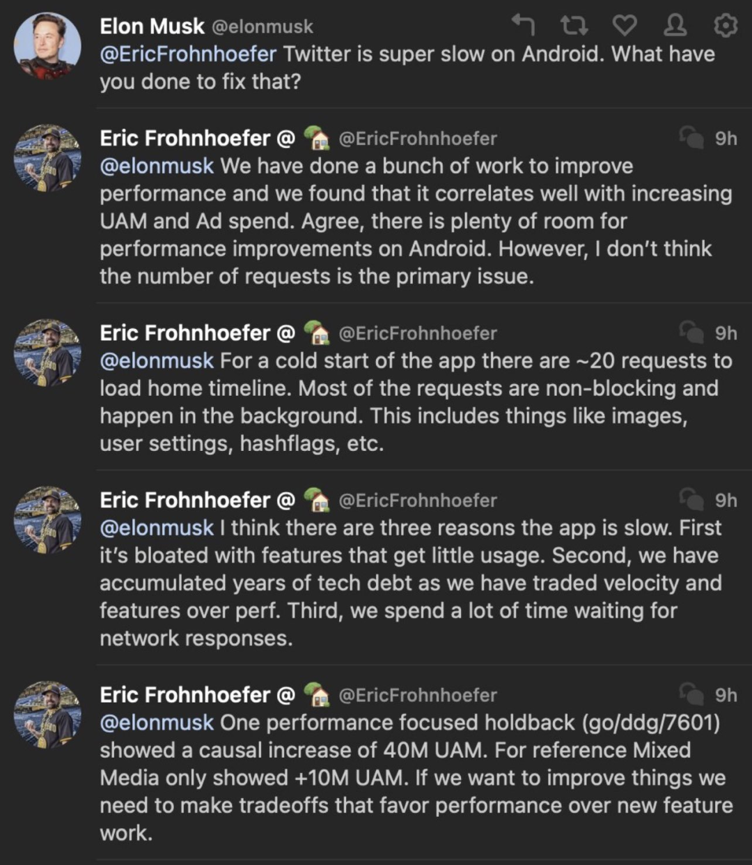
Task: Click conversation icon on the 'cold start' tweet
Action: click(691, 332)
